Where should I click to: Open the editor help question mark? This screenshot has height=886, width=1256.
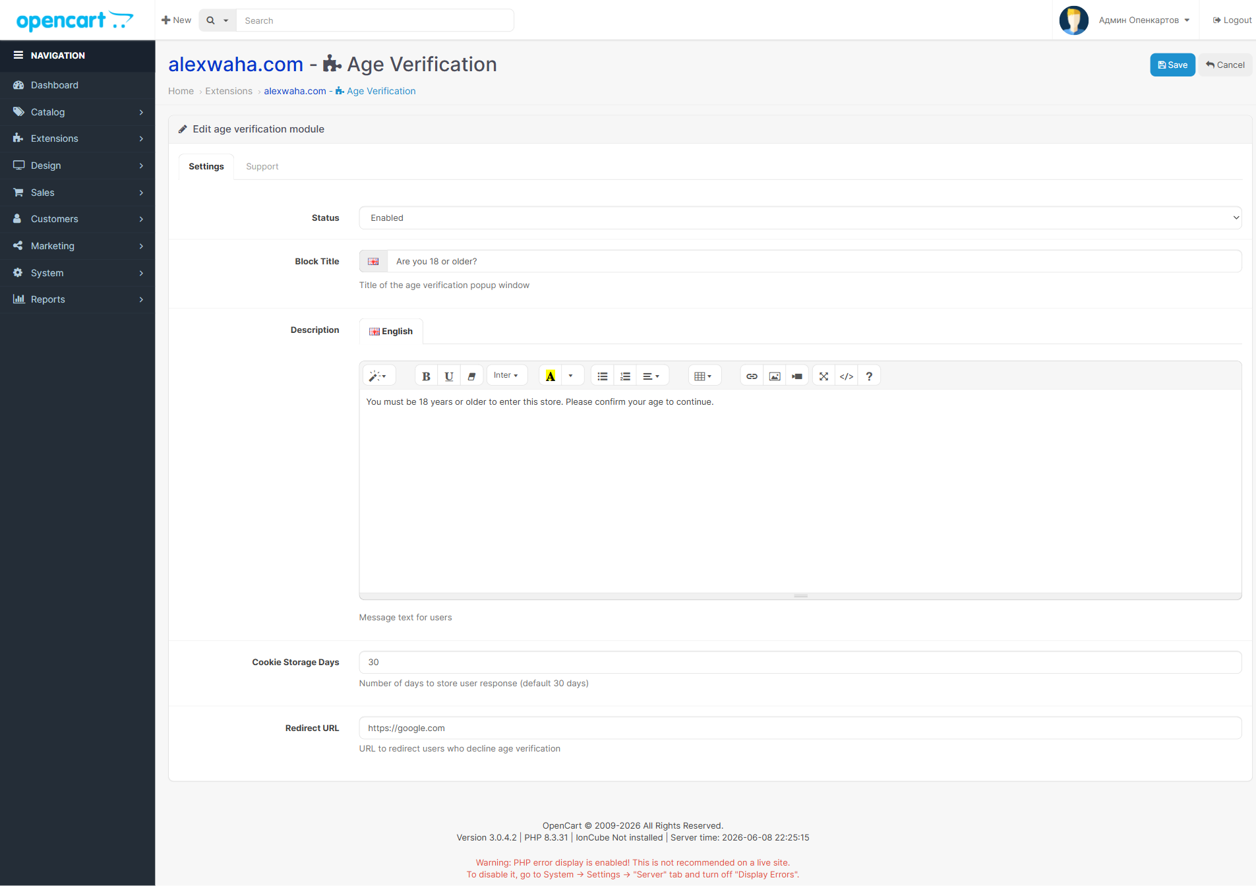869,376
